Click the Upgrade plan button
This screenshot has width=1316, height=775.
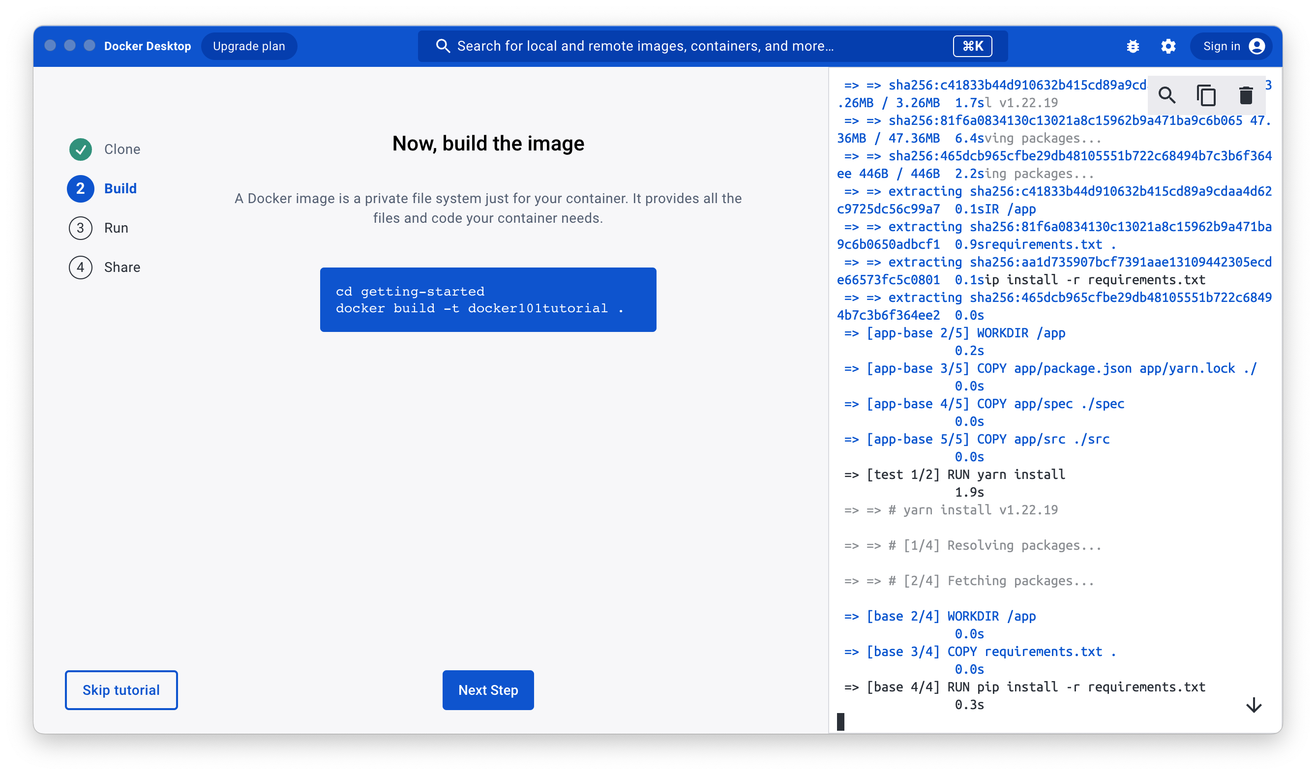[x=248, y=47]
